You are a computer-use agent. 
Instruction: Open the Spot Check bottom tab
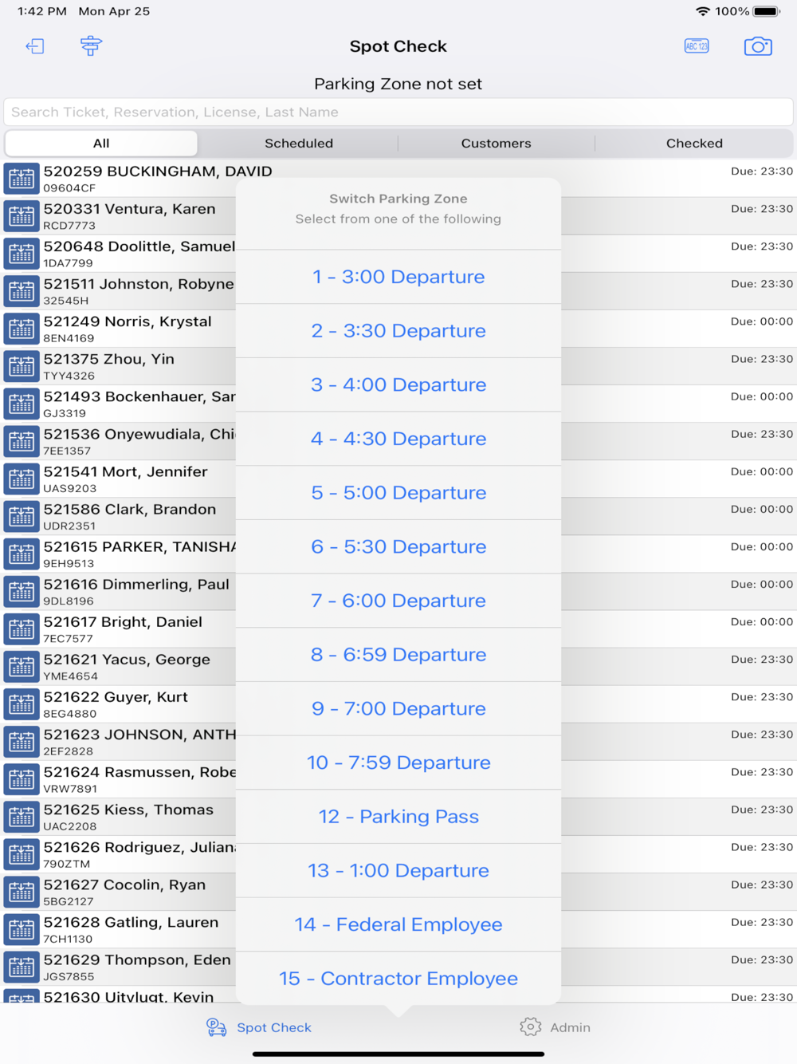[x=259, y=1027]
